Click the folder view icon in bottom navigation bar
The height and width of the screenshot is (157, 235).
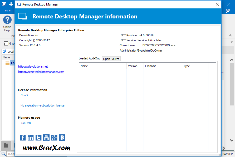(x=6, y=145)
